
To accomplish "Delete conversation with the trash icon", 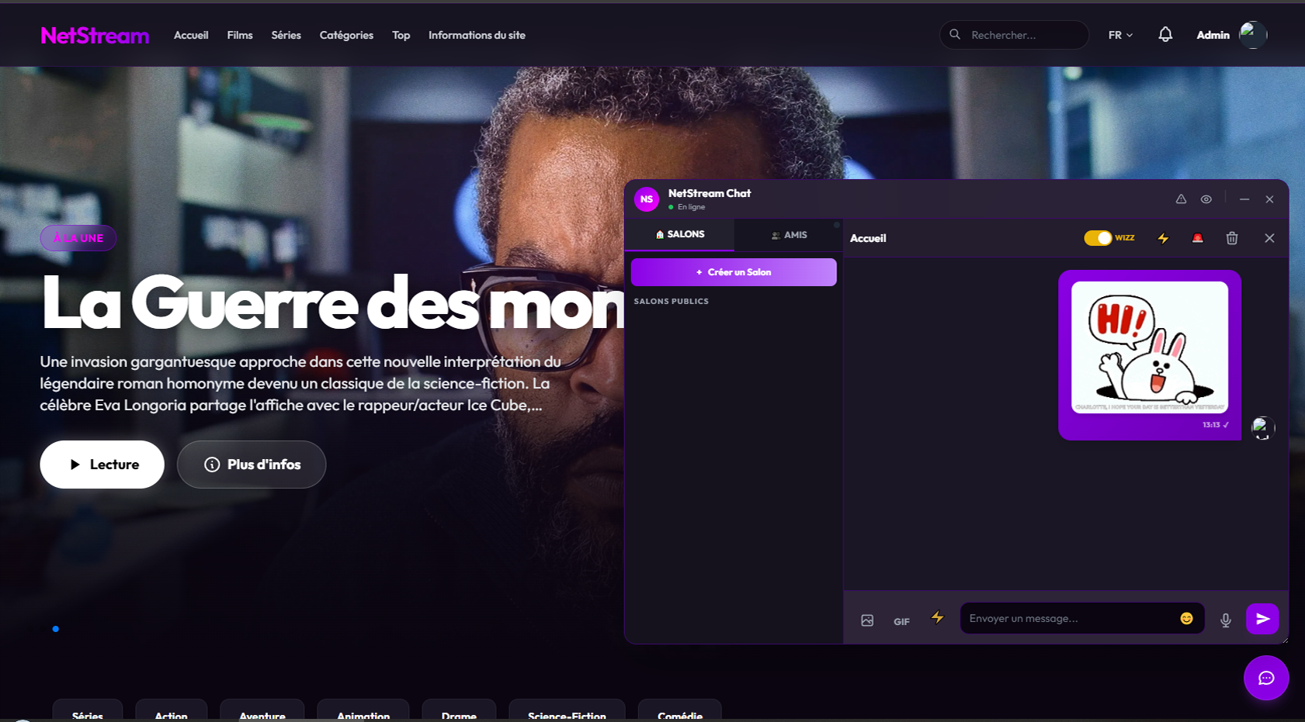I will 1231,238.
